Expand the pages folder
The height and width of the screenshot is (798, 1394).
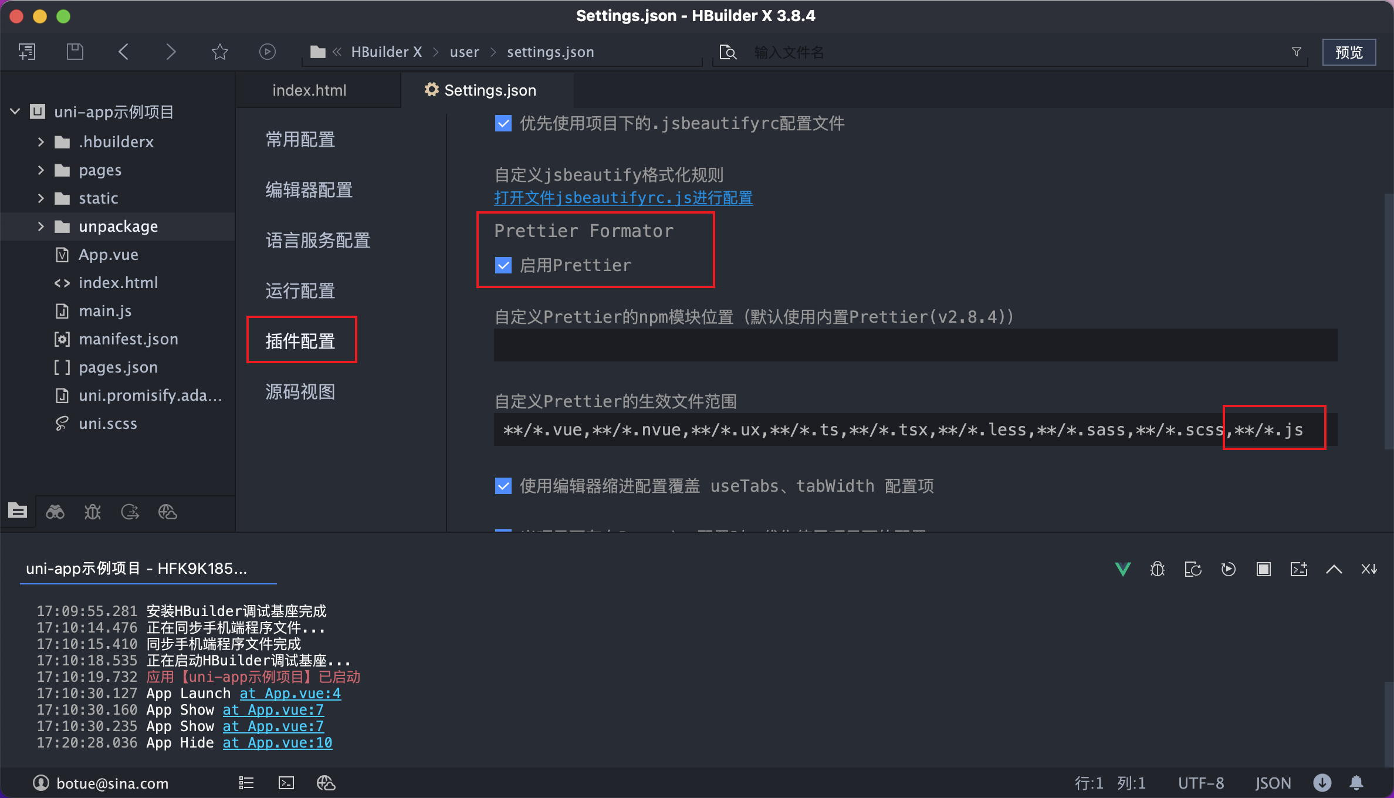(x=40, y=170)
